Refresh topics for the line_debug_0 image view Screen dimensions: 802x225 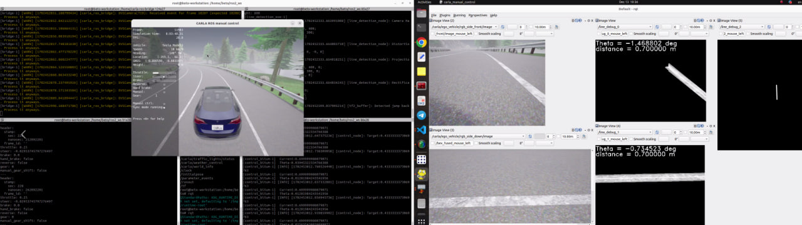(657, 27)
